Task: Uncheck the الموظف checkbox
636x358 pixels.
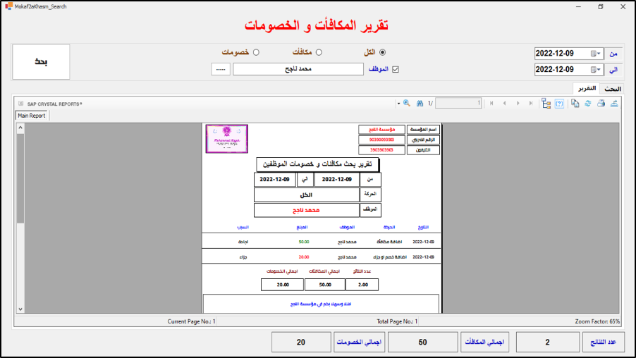Action: (396, 70)
